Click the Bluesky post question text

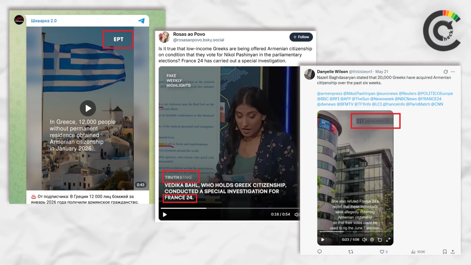coord(235,55)
